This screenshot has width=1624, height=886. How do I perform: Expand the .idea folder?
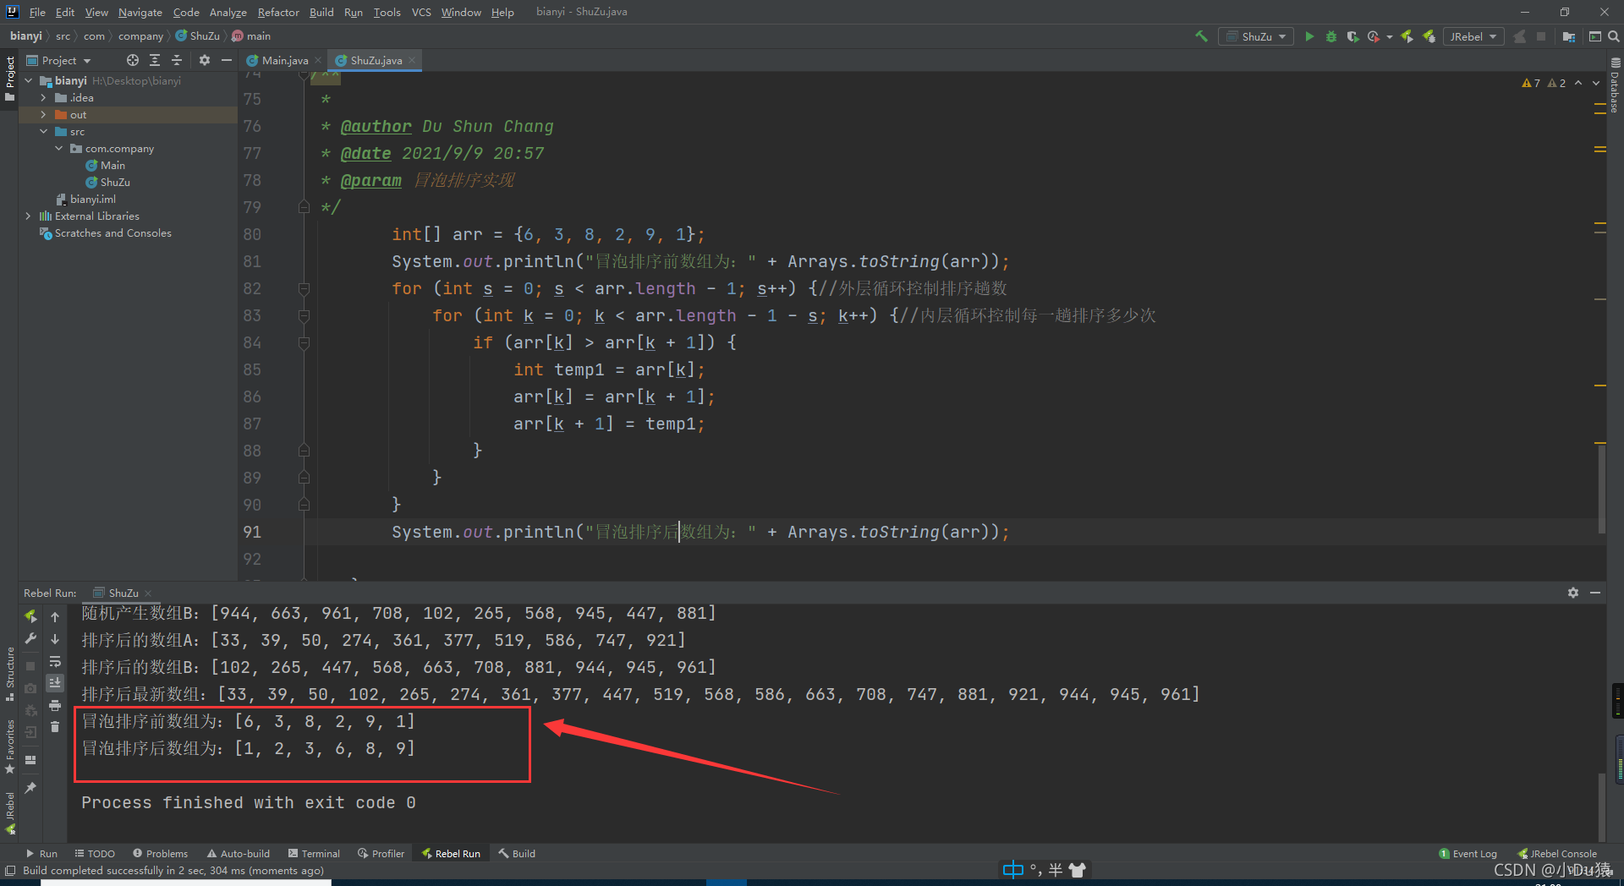point(43,97)
